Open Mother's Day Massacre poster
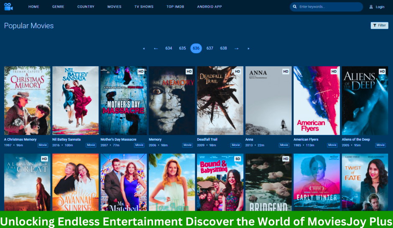The image size is (393, 228). point(124,101)
